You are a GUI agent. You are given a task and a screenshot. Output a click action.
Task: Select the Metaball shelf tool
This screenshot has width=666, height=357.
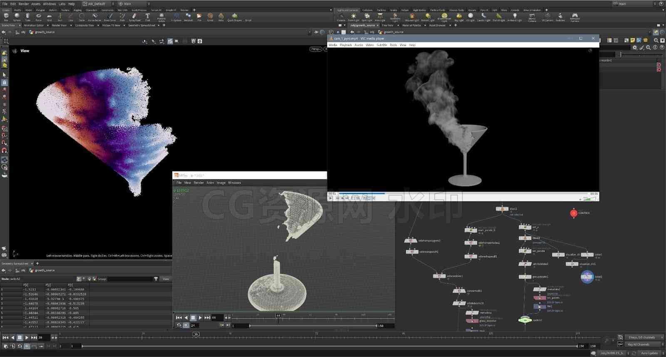(x=189, y=17)
